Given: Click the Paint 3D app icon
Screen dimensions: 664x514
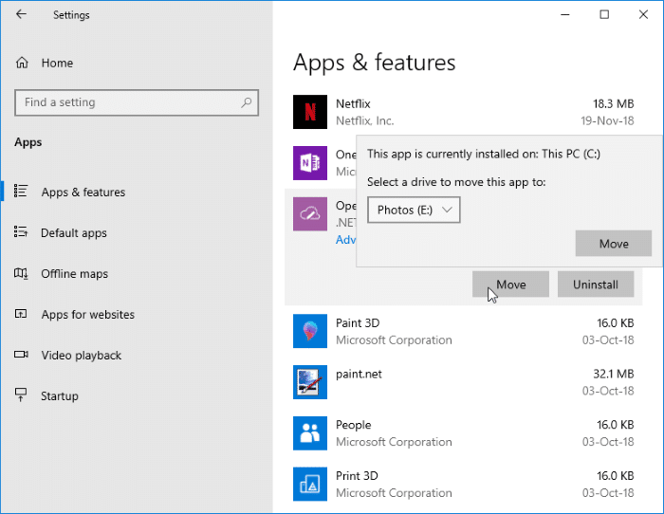Looking at the screenshot, I should click(x=310, y=331).
